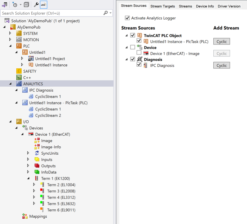Click the Collapse All toolbar icon
This screenshot has height=224, width=247.
[27, 5]
